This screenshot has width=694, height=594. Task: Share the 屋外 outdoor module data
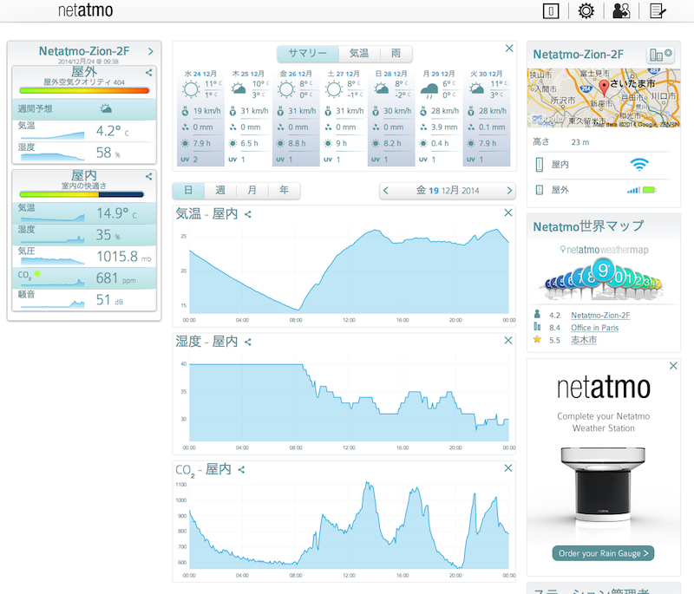point(149,73)
